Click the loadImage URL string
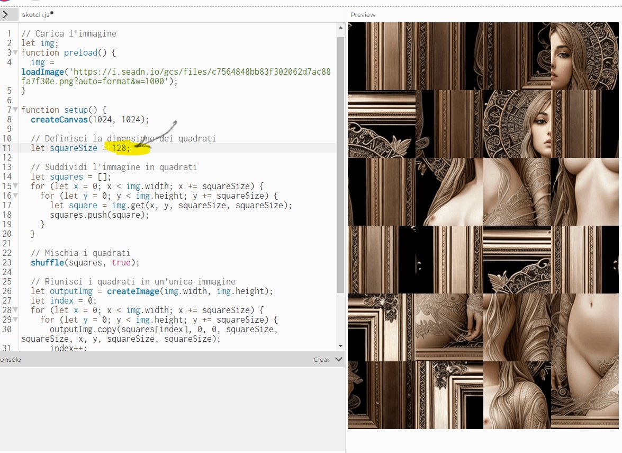 coord(176,77)
